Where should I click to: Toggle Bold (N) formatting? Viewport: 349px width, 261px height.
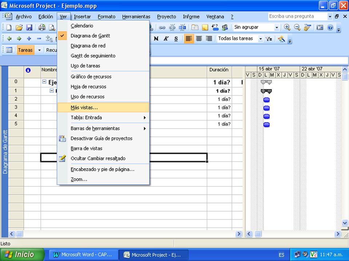pyautogui.click(x=156, y=39)
